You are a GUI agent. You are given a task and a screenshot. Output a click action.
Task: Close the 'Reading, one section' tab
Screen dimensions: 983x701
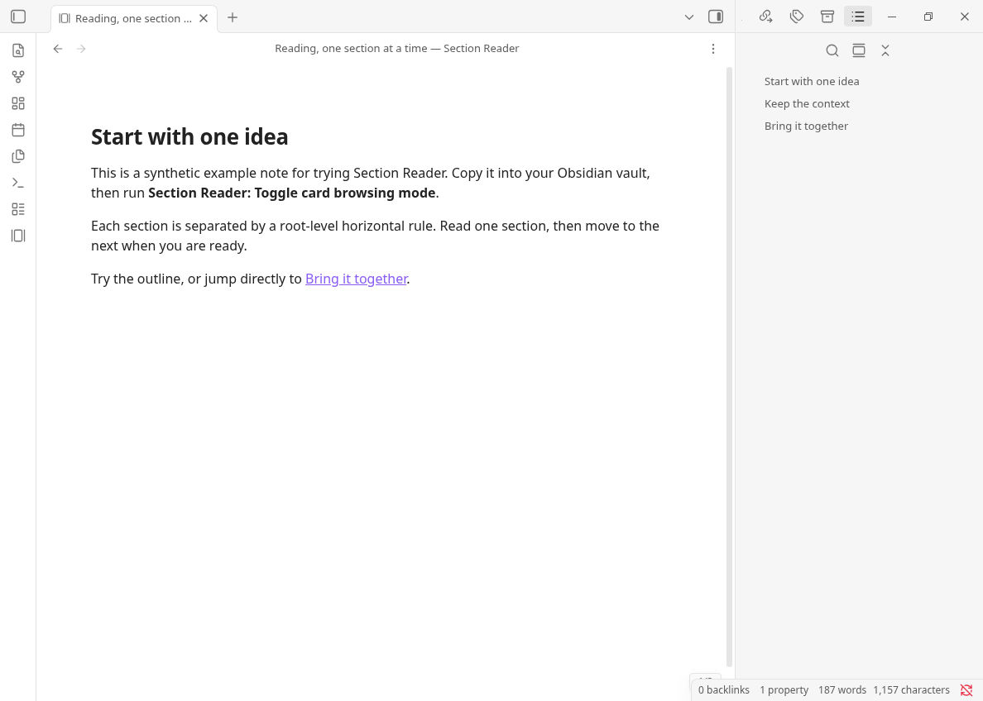(x=203, y=18)
